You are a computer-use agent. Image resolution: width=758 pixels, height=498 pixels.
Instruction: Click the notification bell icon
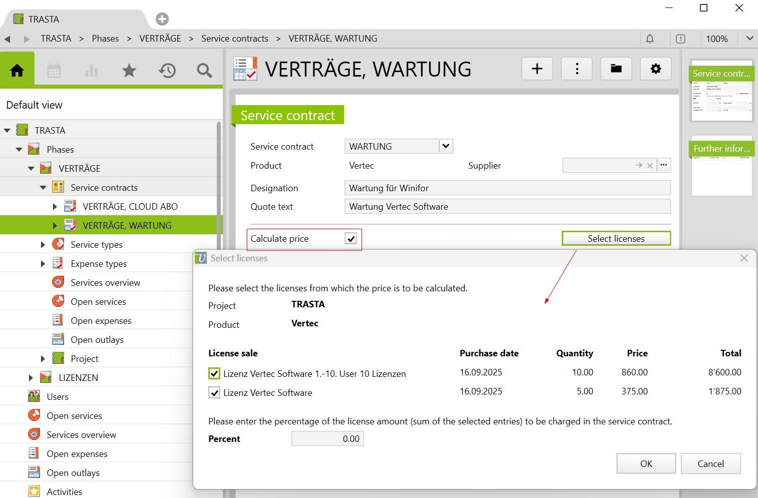(x=650, y=39)
